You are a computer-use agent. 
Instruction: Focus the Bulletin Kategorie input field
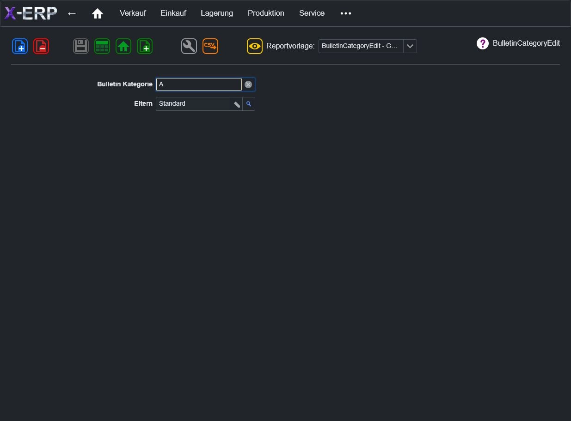click(x=199, y=84)
